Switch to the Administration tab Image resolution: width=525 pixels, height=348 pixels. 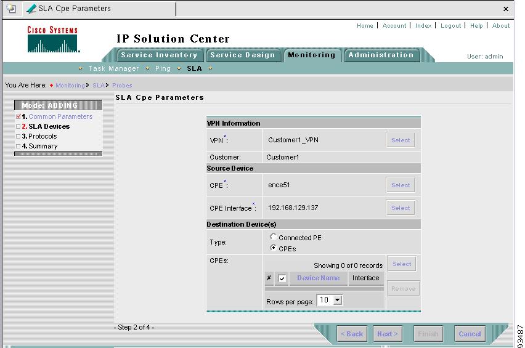(x=381, y=55)
